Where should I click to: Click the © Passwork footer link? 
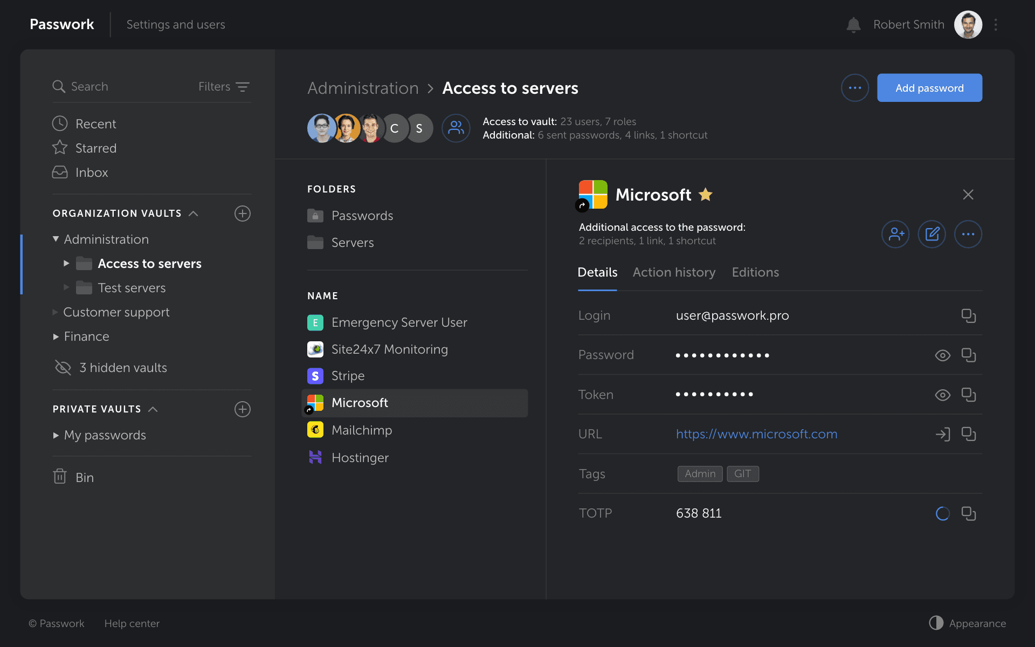pyautogui.click(x=57, y=623)
